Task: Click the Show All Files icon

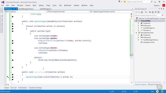Action: [158, 12]
